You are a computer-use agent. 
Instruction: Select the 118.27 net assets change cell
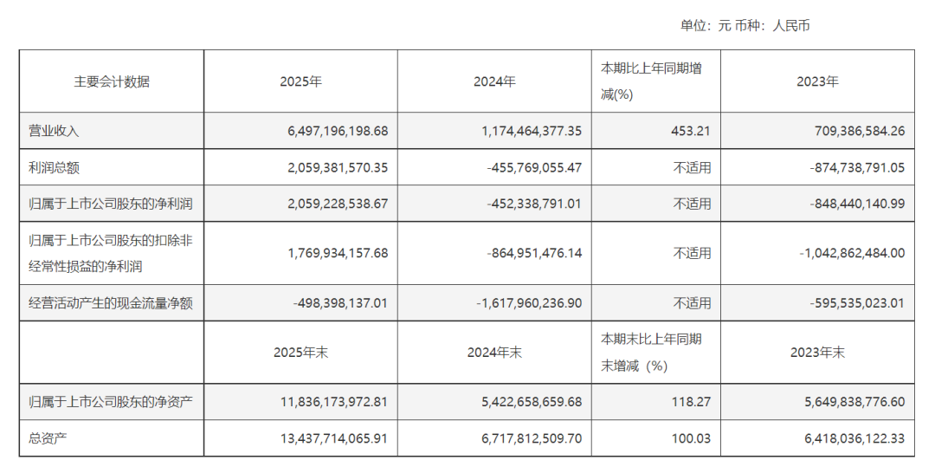[692, 402]
